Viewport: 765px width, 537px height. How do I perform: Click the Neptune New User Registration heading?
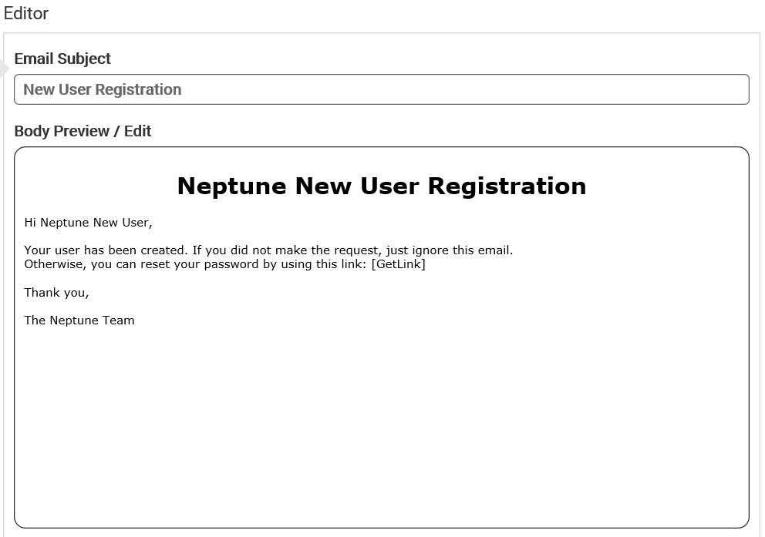[x=382, y=186]
